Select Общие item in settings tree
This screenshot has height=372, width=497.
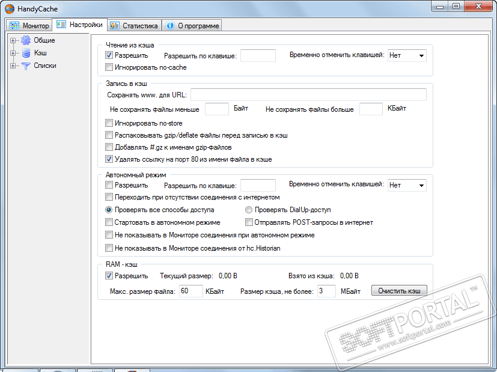(x=44, y=40)
